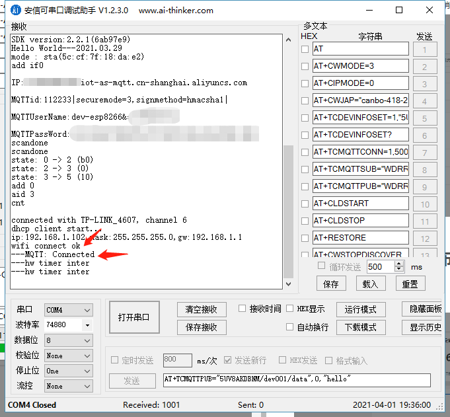Click the 保存接收 save receive button
Viewport: 450px width, 417px height.
pos(202,327)
